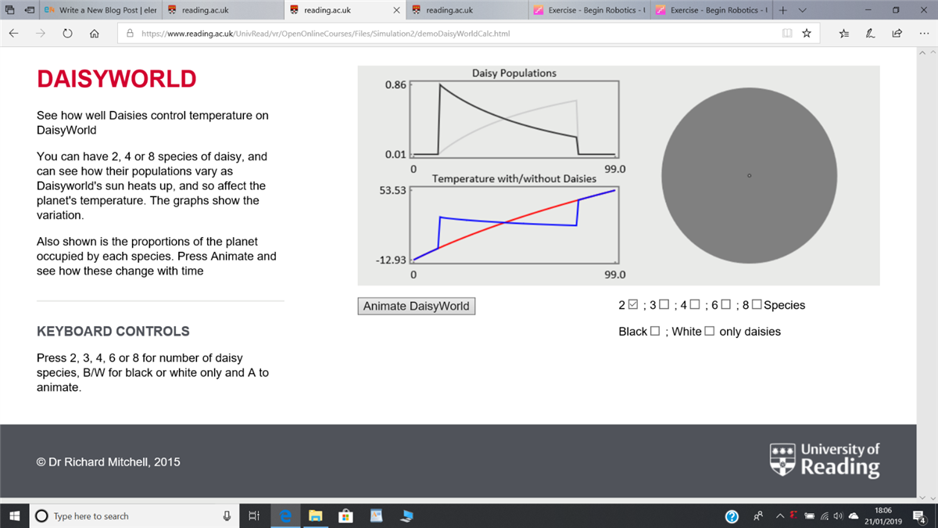Click the grey DaisyWorld planet circle
938x528 pixels.
click(749, 175)
